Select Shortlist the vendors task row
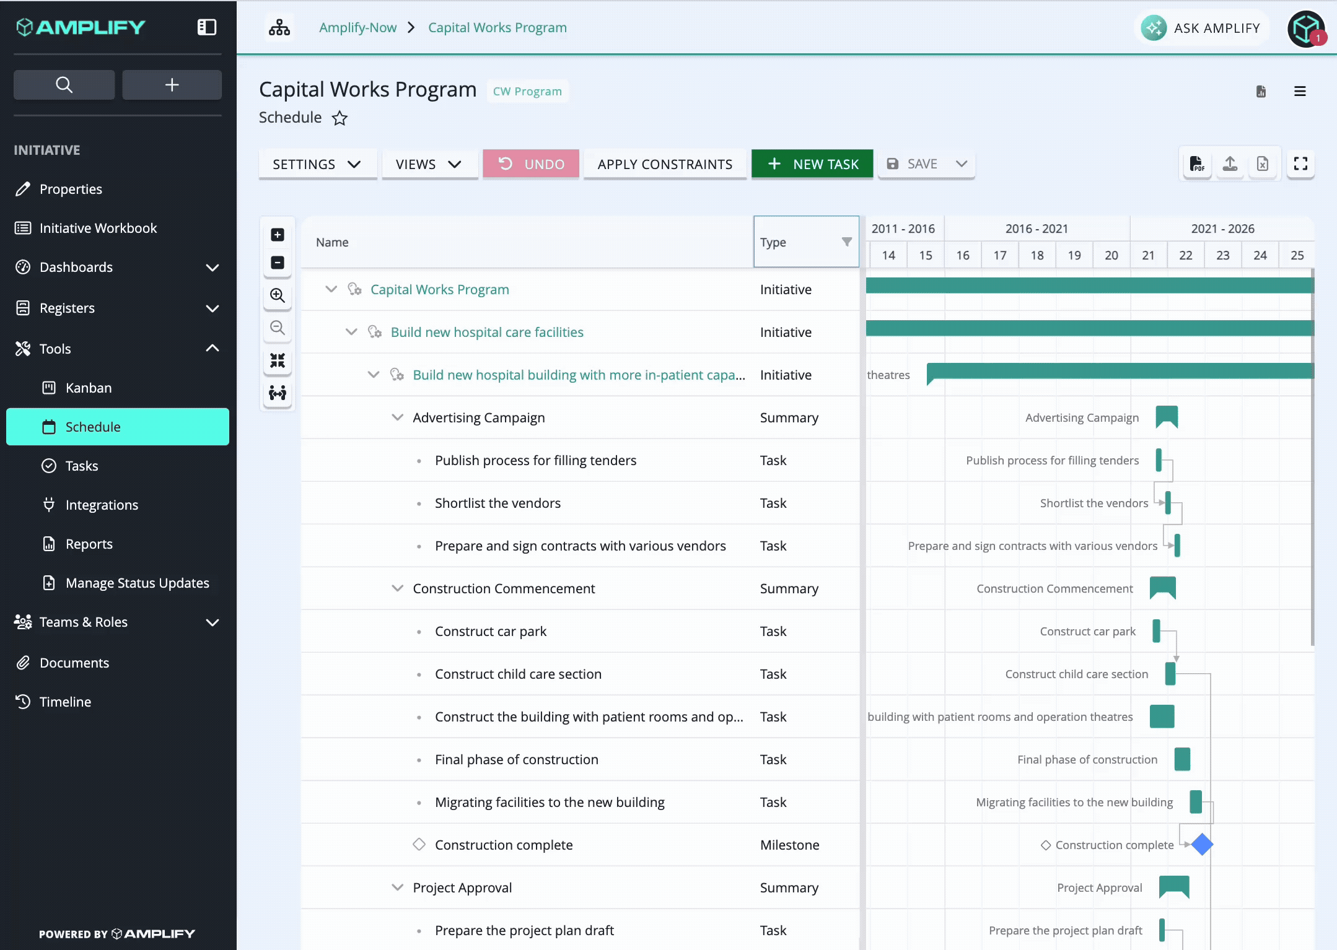This screenshot has width=1337, height=950. (x=581, y=503)
